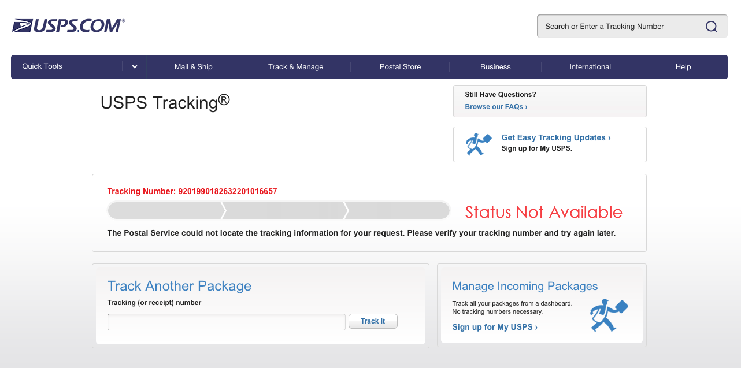The width and height of the screenshot is (741, 368).
Task: Open the Postal Store page
Action: click(400, 66)
